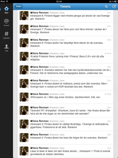Screen dimensions: 118x158
Task: Open the Anslut @ connect tab
Action: tap(6, 23)
